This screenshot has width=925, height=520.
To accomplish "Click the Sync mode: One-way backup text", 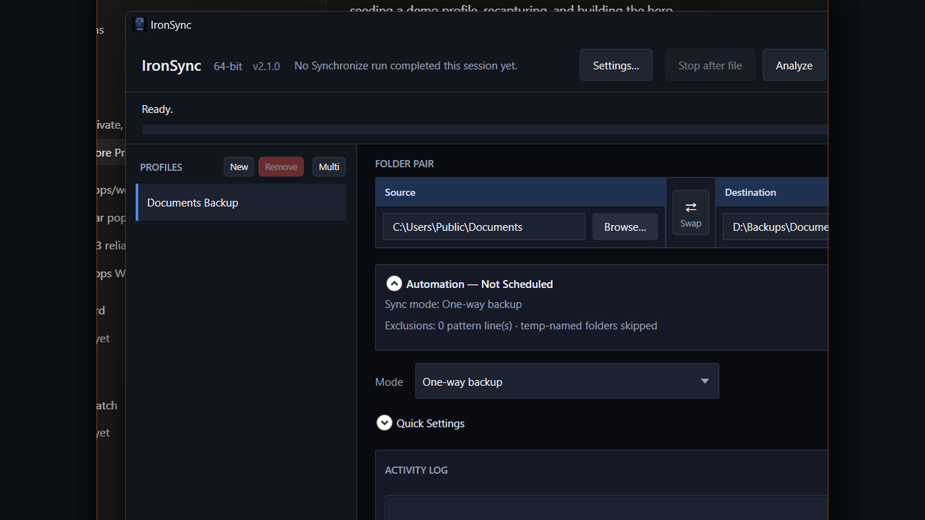I will (453, 304).
